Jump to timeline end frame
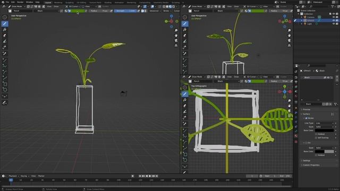This screenshot has height=191, width=340. point(157,176)
